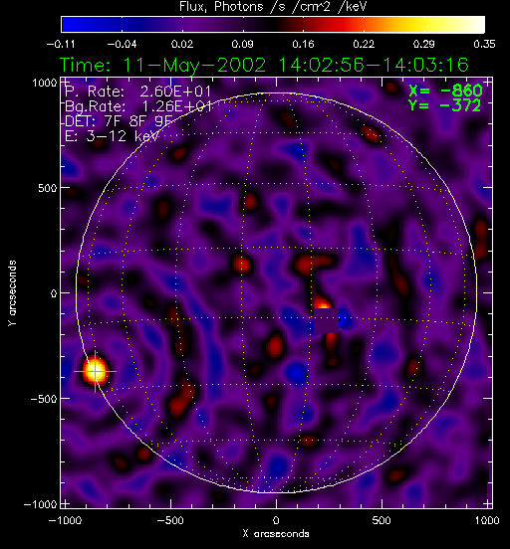
Task: Click the Y arcseconds axis title
Action: (12, 293)
